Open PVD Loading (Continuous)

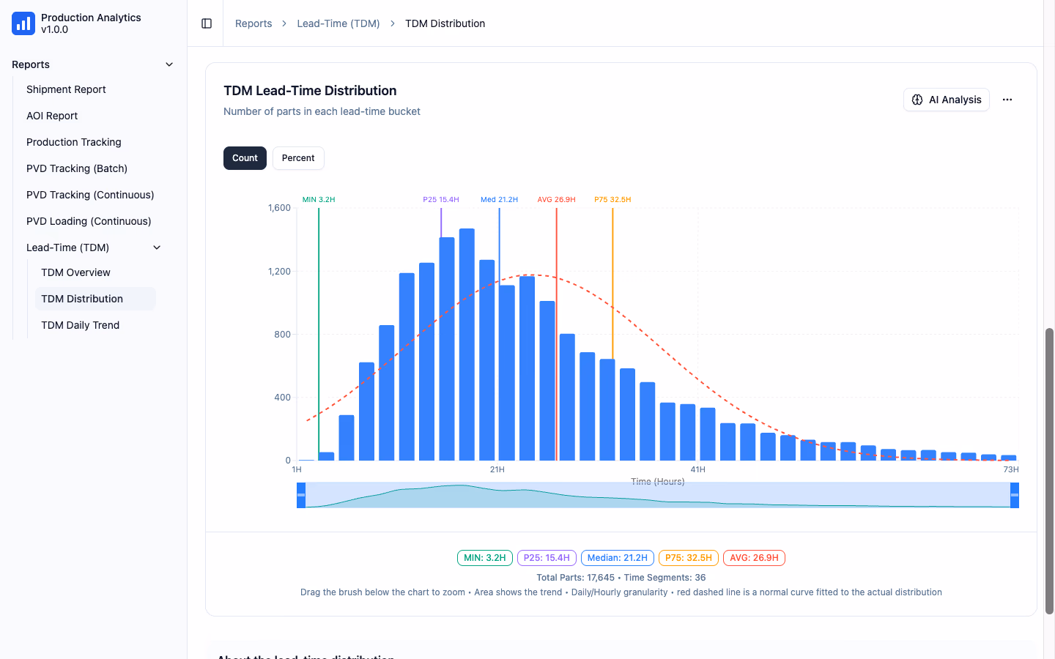pyautogui.click(x=89, y=221)
